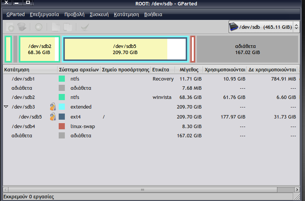Select the /dev/sdb2 partition row
The image size is (305, 201).
151,97
